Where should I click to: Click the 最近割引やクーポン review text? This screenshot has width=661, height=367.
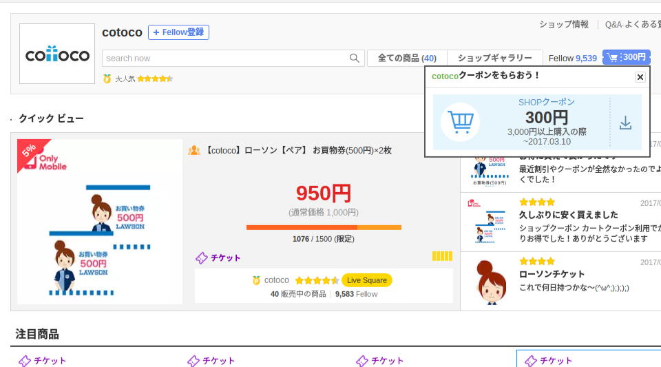click(x=589, y=174)
